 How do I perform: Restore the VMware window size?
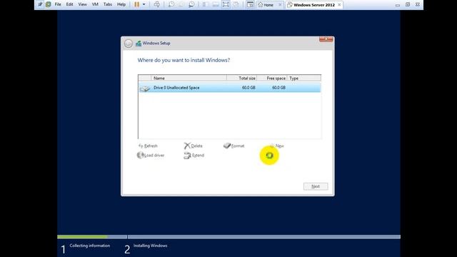tap(408, 5)
